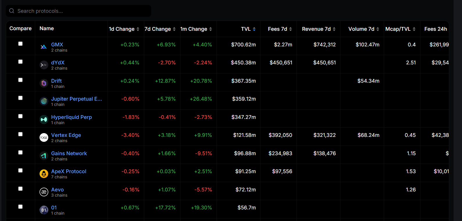This screenshot has width=462, height=221.
Task: Sort using the Fees 7d column header
Action: (280, 29)
